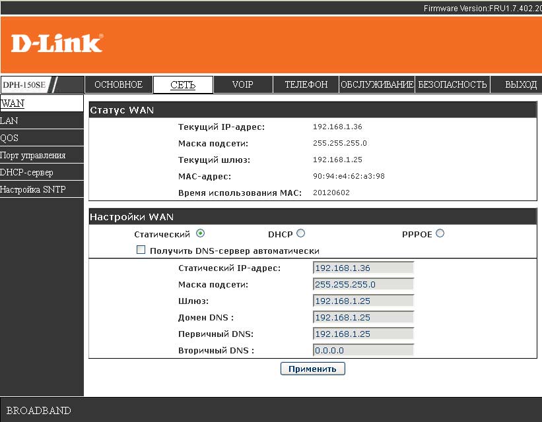Switch to the СЕТЬ tab
Image resolution: width=542 pixels, height=422 pixels.
point(183,84)
